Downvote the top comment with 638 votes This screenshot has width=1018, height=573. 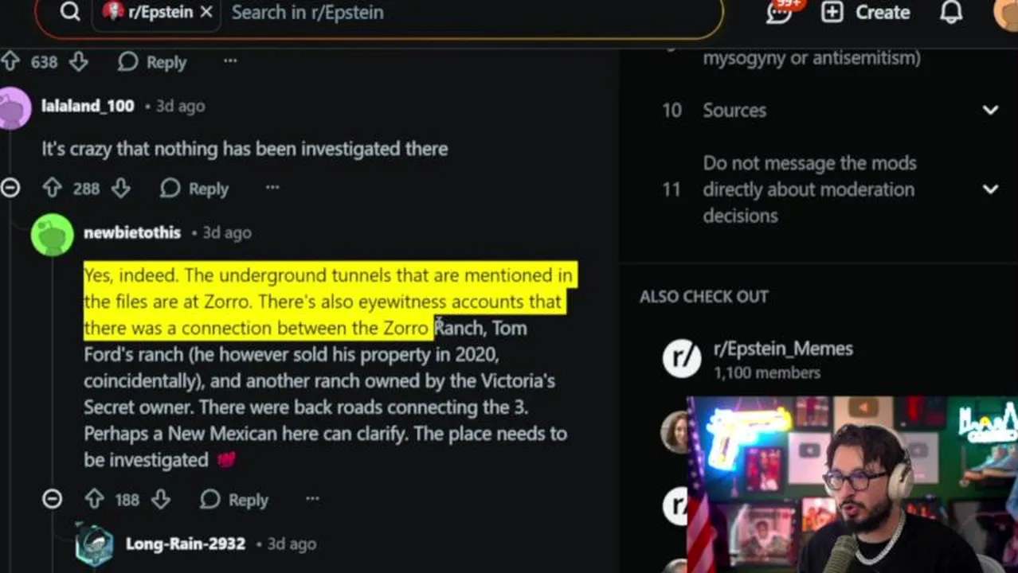(78, 61)
